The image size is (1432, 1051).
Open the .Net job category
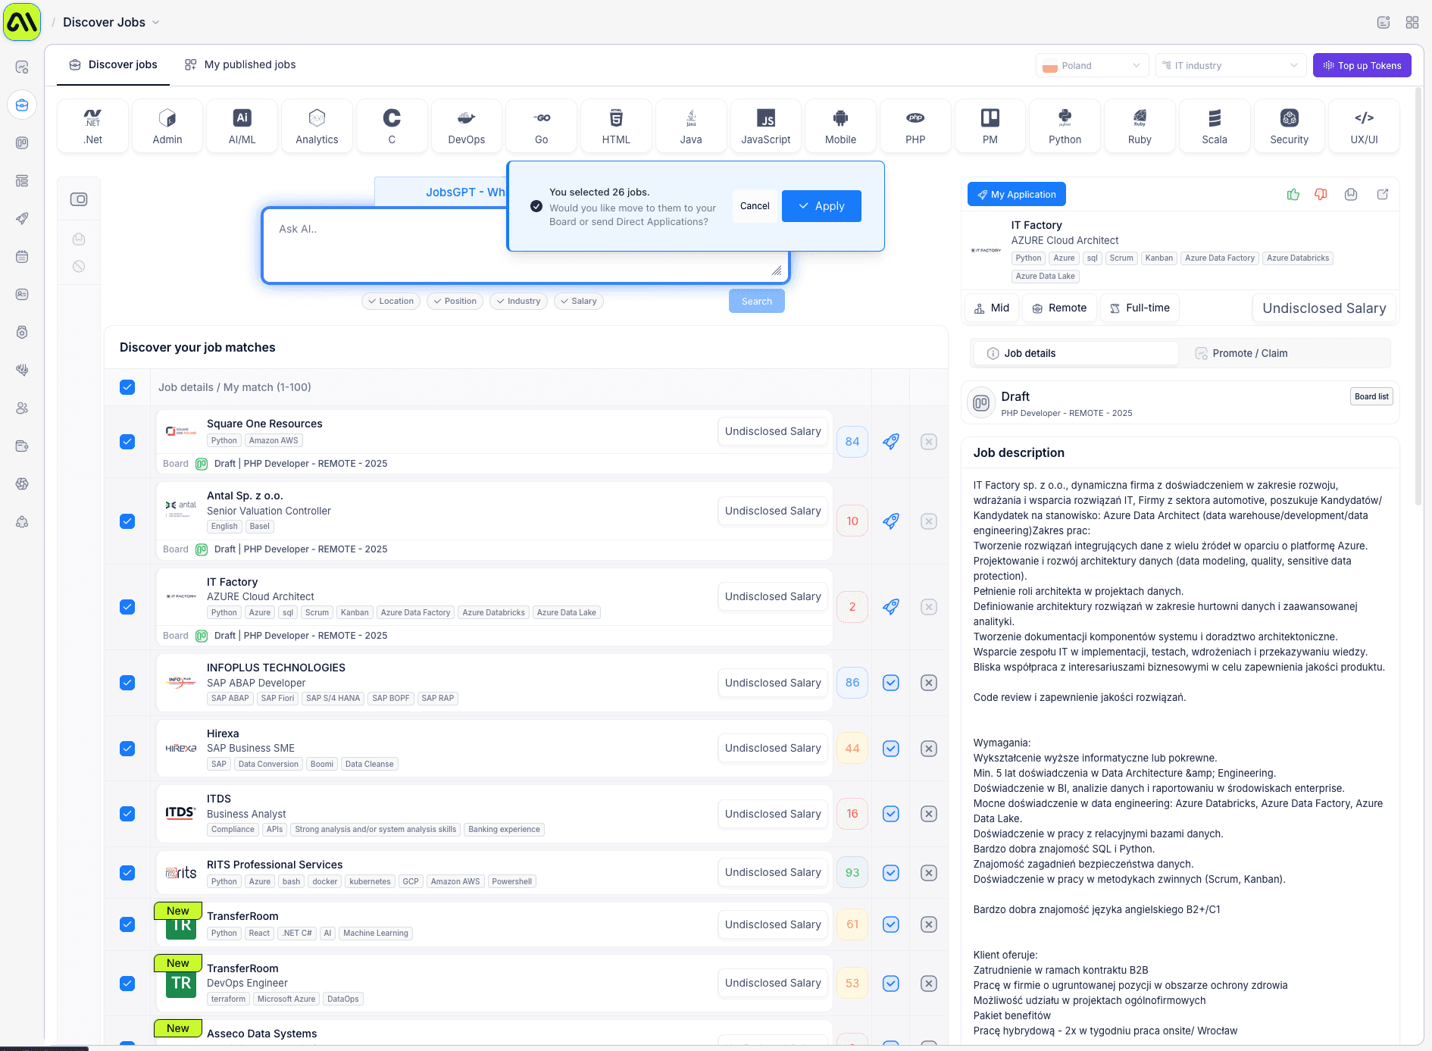coord(92,127)
